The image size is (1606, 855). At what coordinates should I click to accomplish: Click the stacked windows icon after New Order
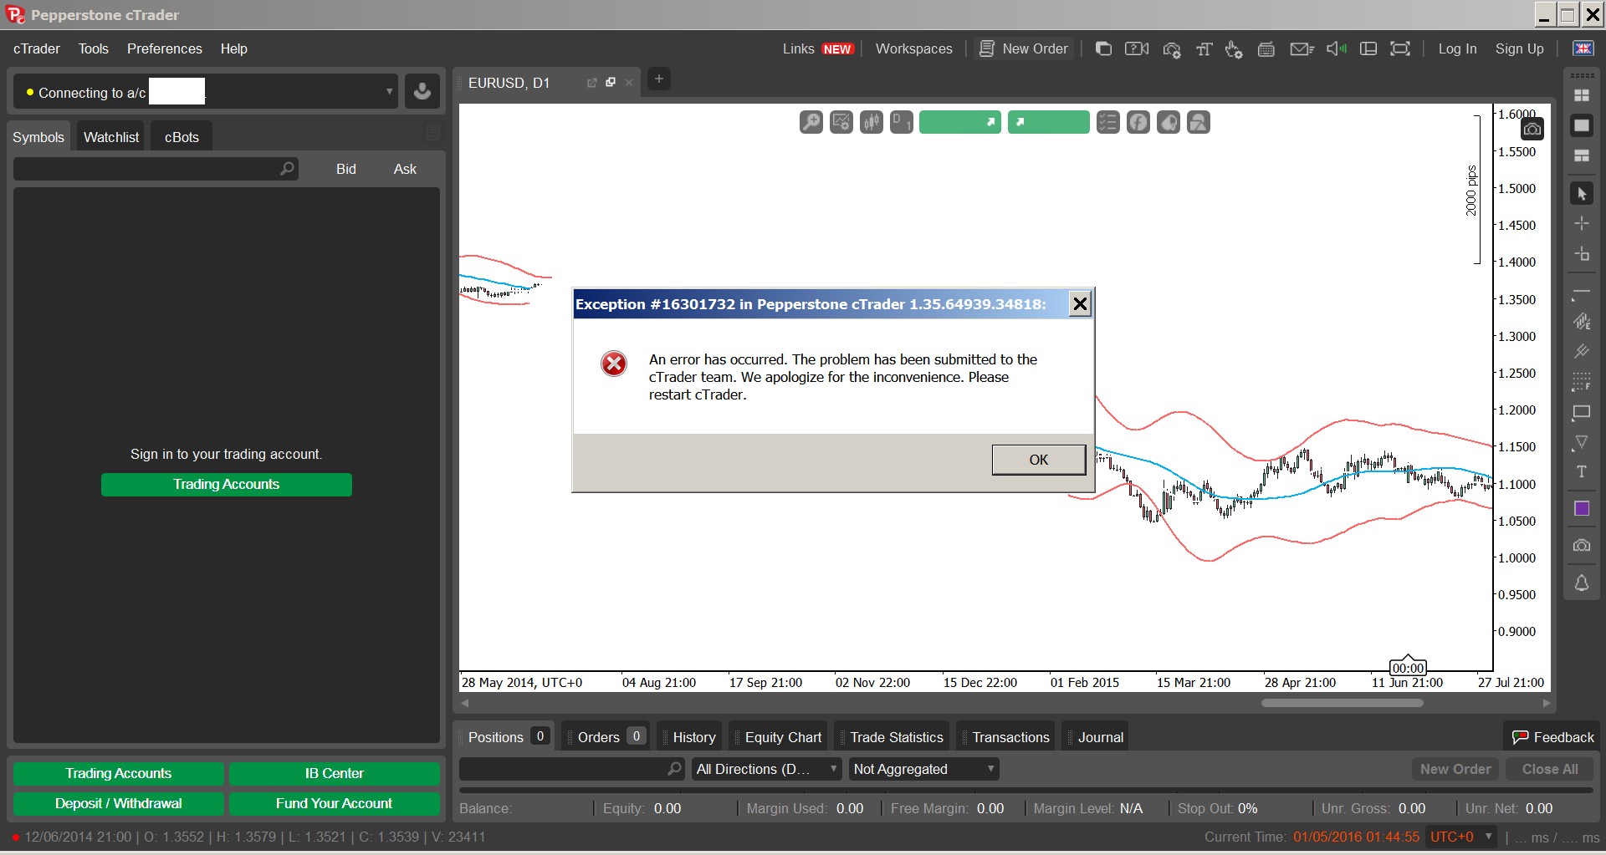[x=1103, y=49]
